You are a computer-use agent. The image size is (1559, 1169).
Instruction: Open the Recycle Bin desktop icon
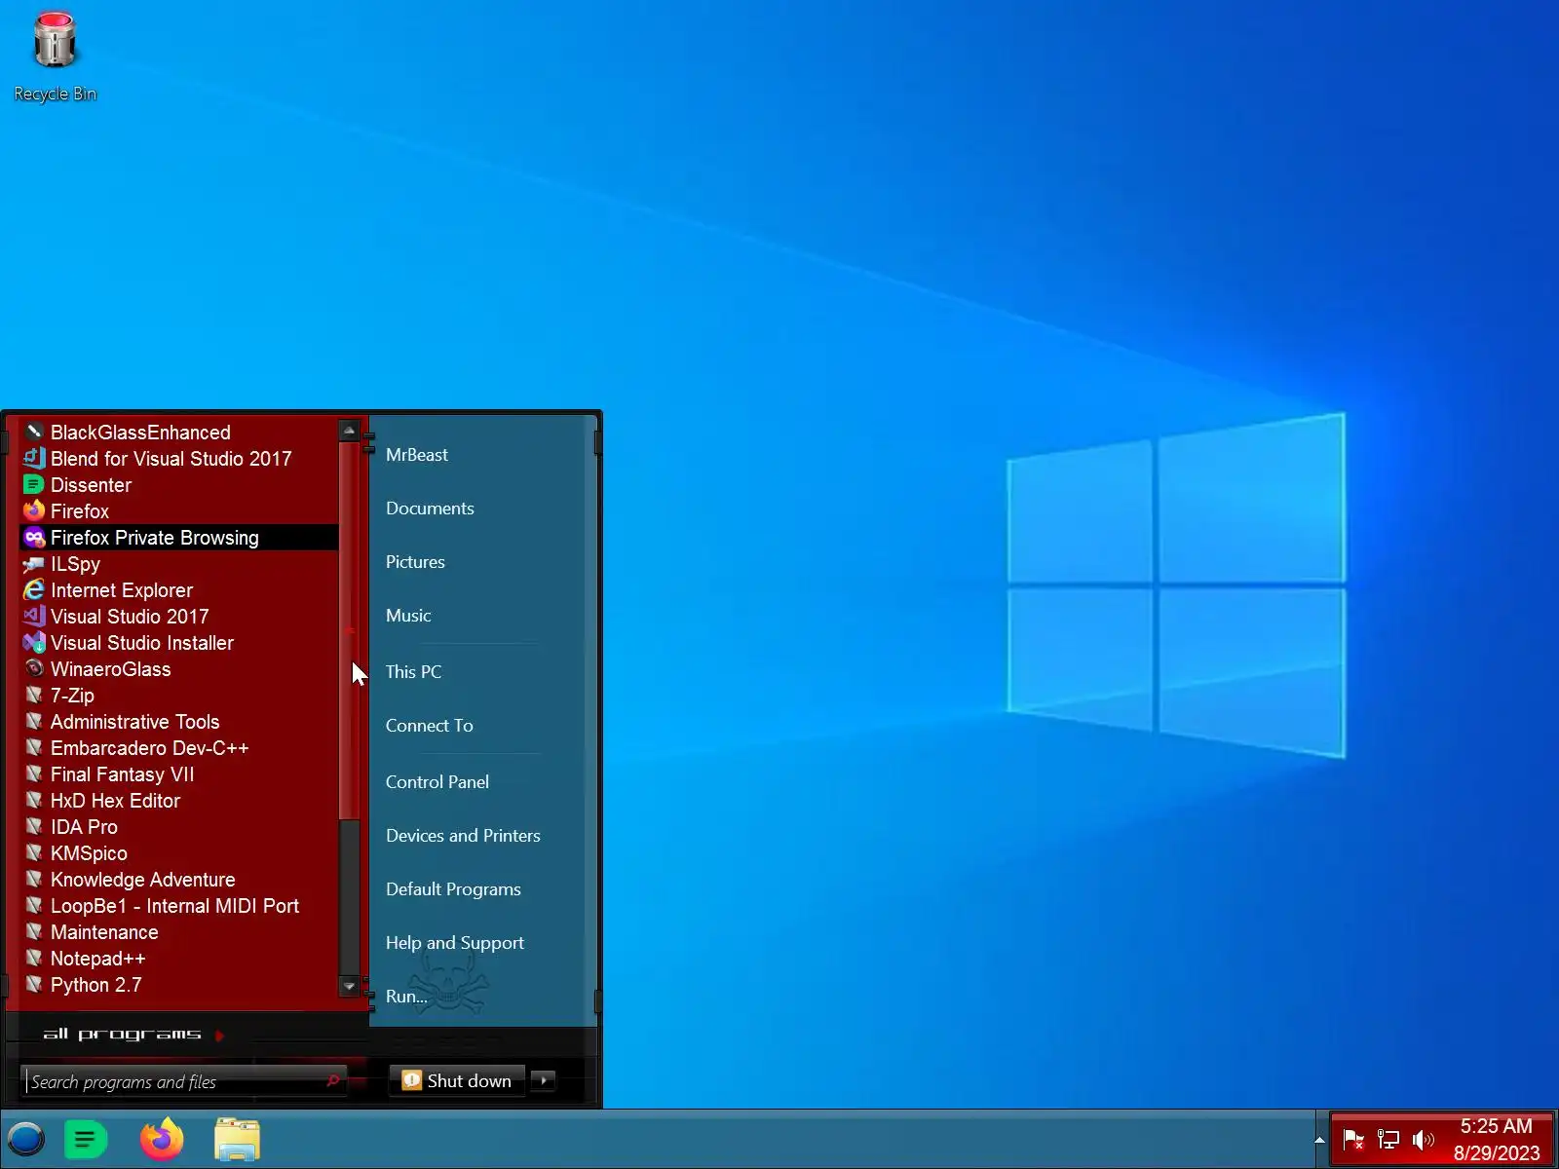click(x=55, y=57)
